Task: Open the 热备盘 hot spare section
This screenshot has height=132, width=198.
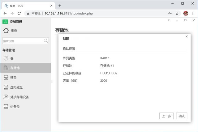Action: point(25,107)
